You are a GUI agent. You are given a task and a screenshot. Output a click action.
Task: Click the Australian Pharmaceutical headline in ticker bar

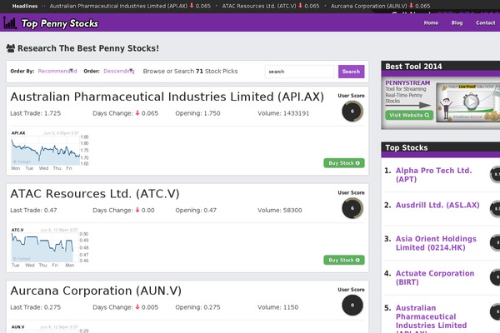pyautogui.click(x=118, y=6)
